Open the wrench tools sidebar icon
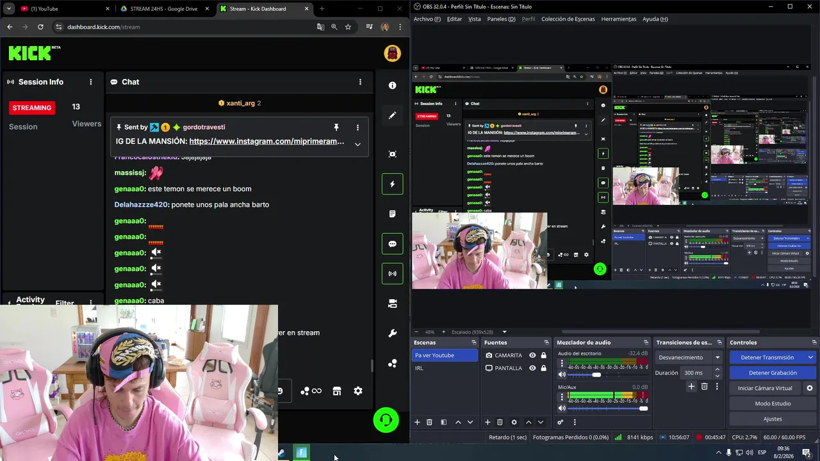Viewport: 820px width, 461px height. pyautogui.click(x=392, y=334)
